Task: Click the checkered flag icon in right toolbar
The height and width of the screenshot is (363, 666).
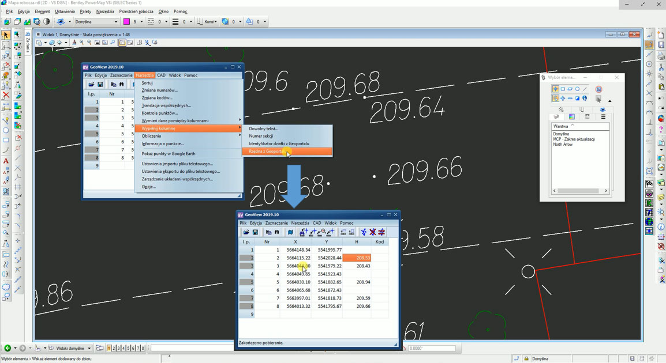Action: [649, 184]
